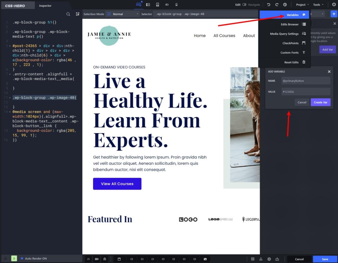The width and height of the screenshot is (338, 263).
Task: Select the tablet portrait preview icon
Action: pyautogui.click(x=157, y=5)
